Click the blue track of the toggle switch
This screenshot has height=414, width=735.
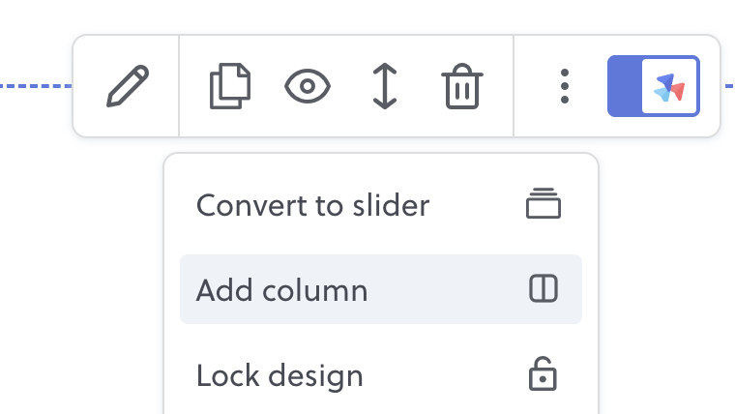coord(625,86)
